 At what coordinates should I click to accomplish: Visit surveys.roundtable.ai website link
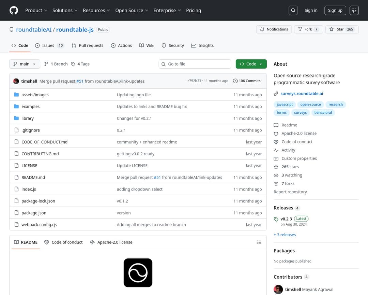coord(302,94)
